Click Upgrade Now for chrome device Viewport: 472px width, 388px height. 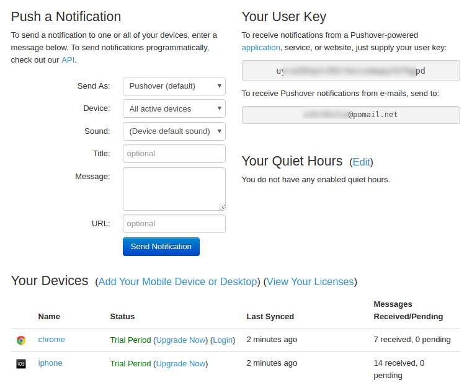[180, 340]
